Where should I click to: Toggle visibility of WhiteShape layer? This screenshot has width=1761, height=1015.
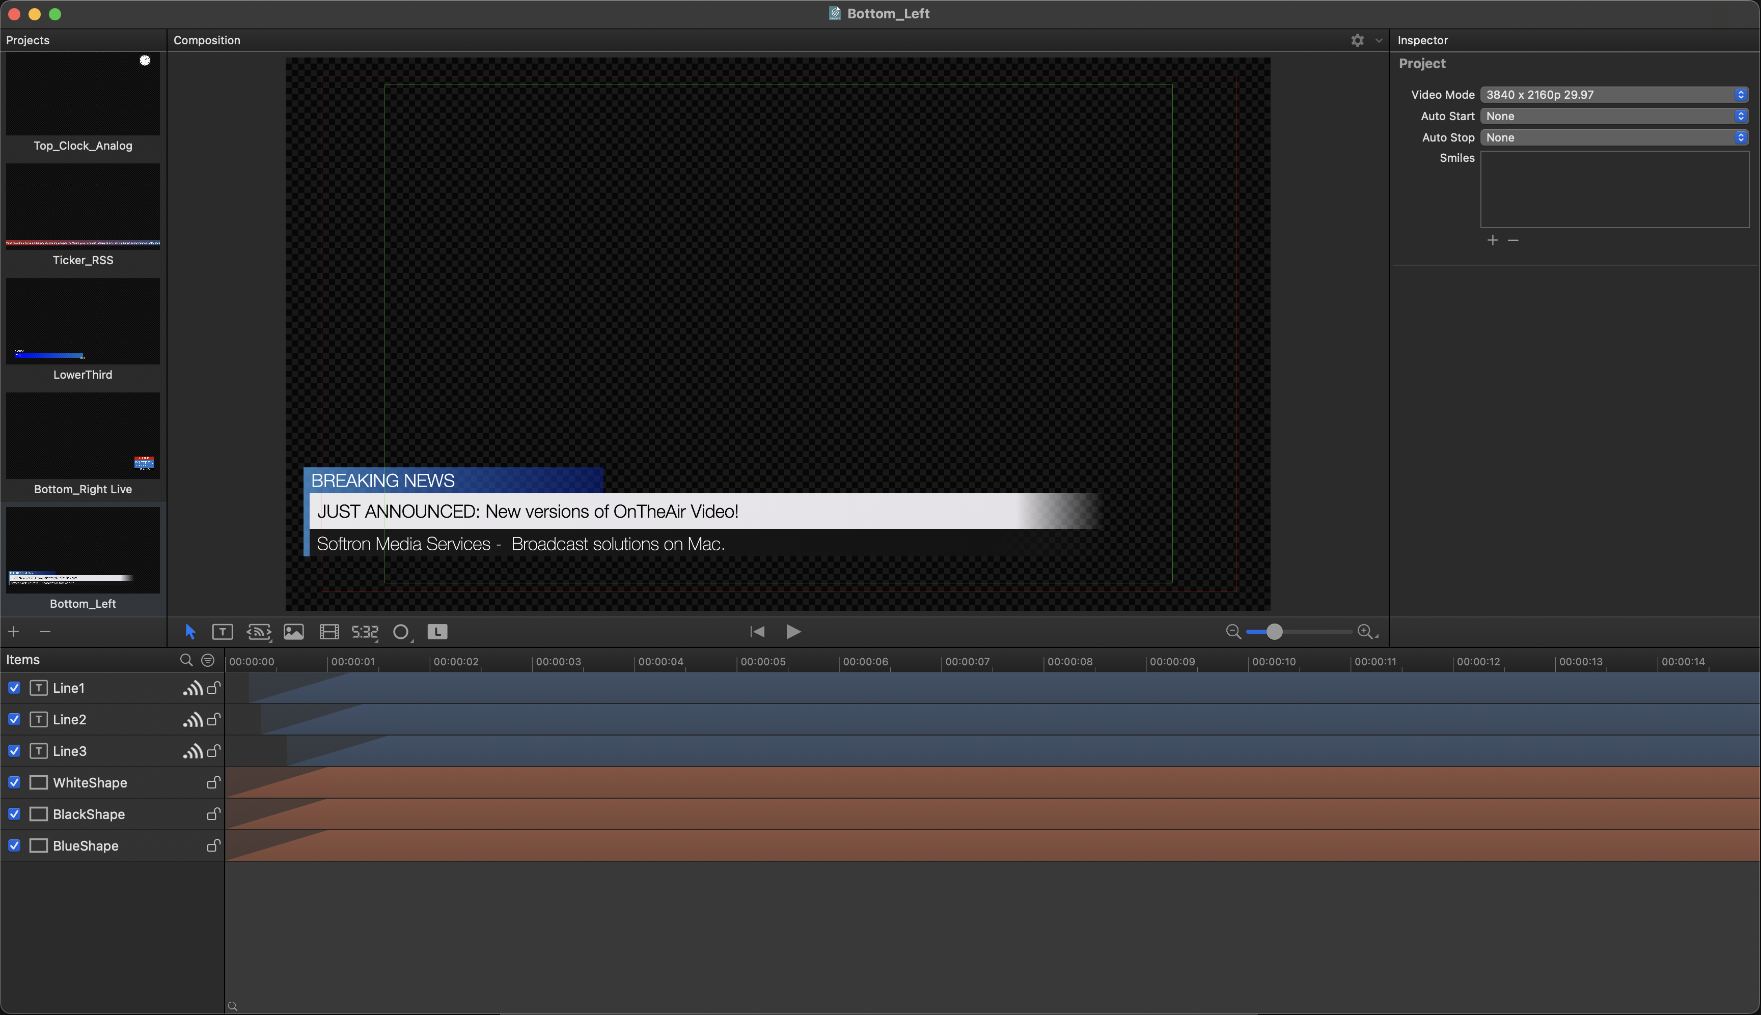(x=14, y=782)
